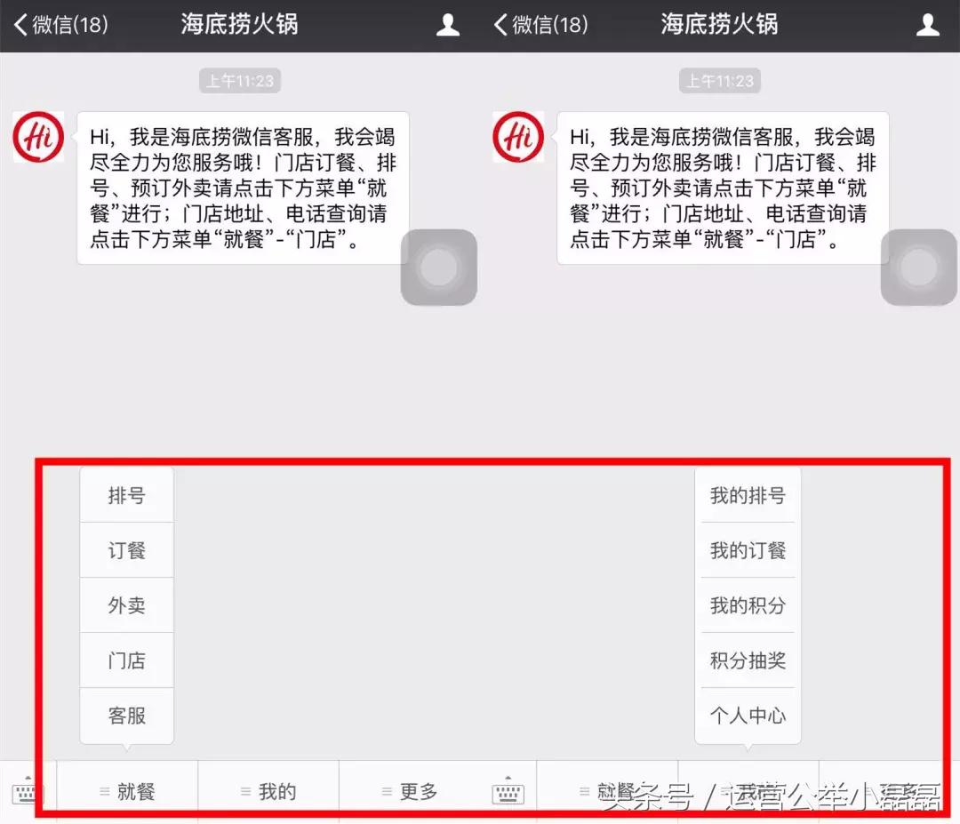Tap the gray loading image placeholder
Viewport: 960px width, 824px height.
tap(439, 267)
